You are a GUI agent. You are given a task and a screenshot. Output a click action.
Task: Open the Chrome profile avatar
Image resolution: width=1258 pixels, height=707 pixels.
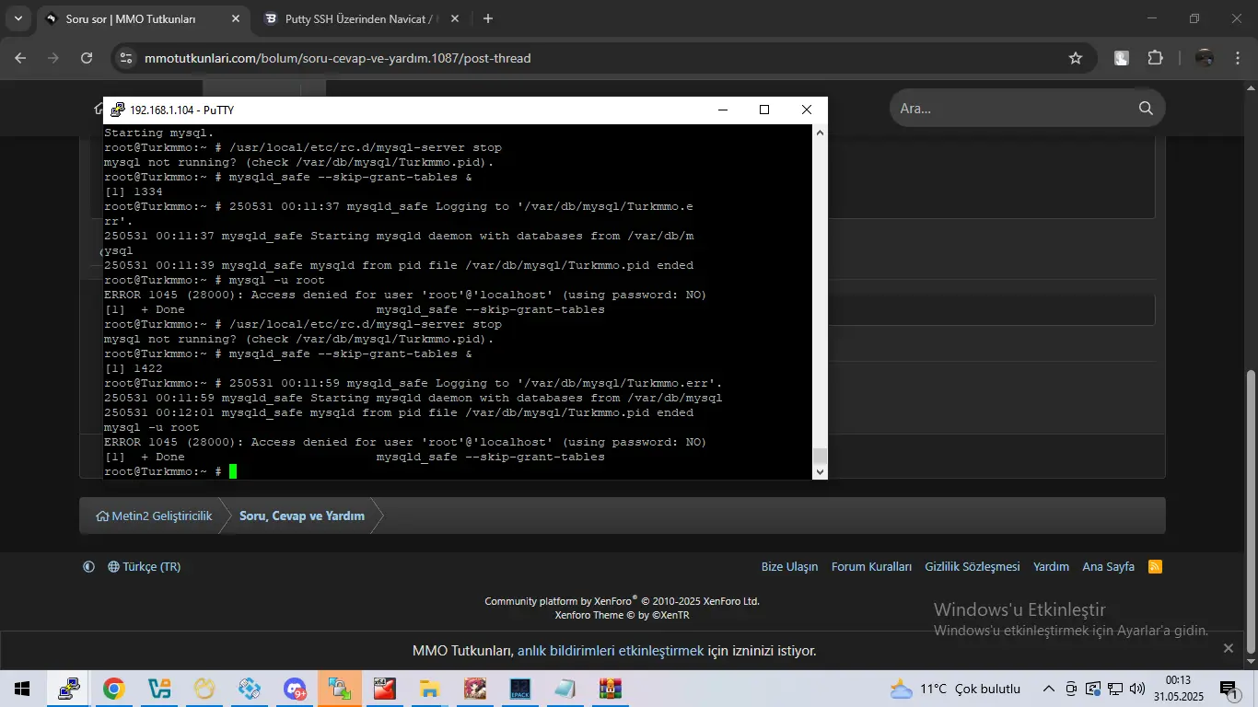point(1204,58)
